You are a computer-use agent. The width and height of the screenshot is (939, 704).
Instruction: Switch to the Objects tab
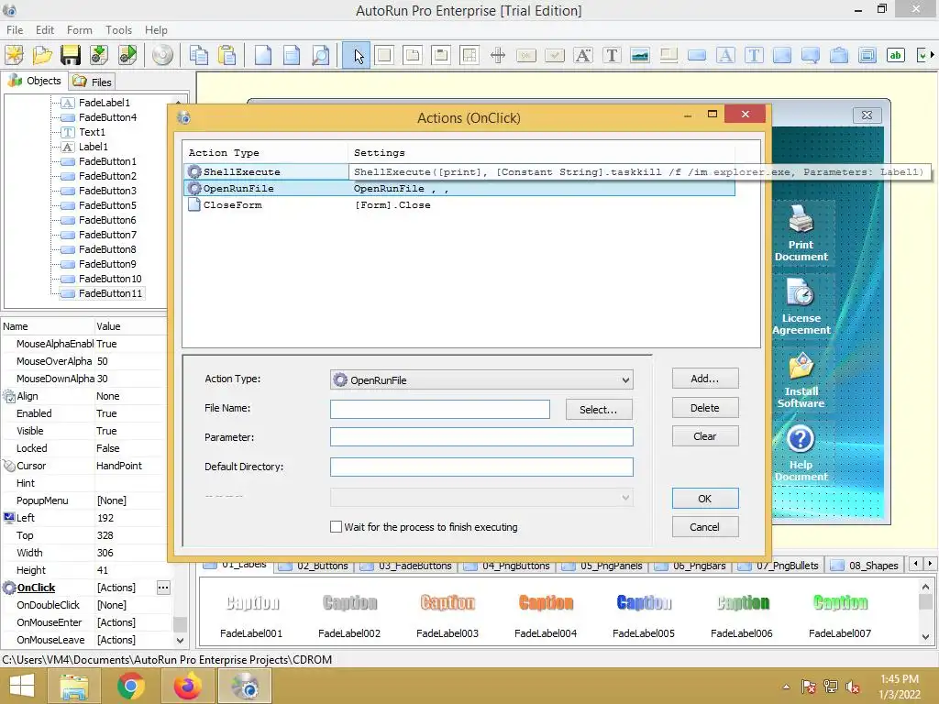[35, 81]
